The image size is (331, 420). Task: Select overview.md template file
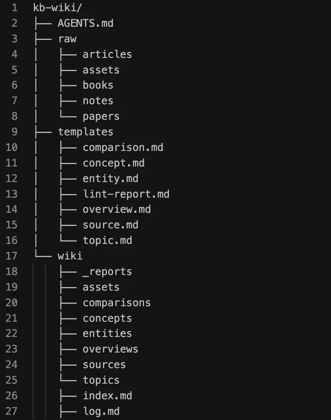[x=117, y=210]
